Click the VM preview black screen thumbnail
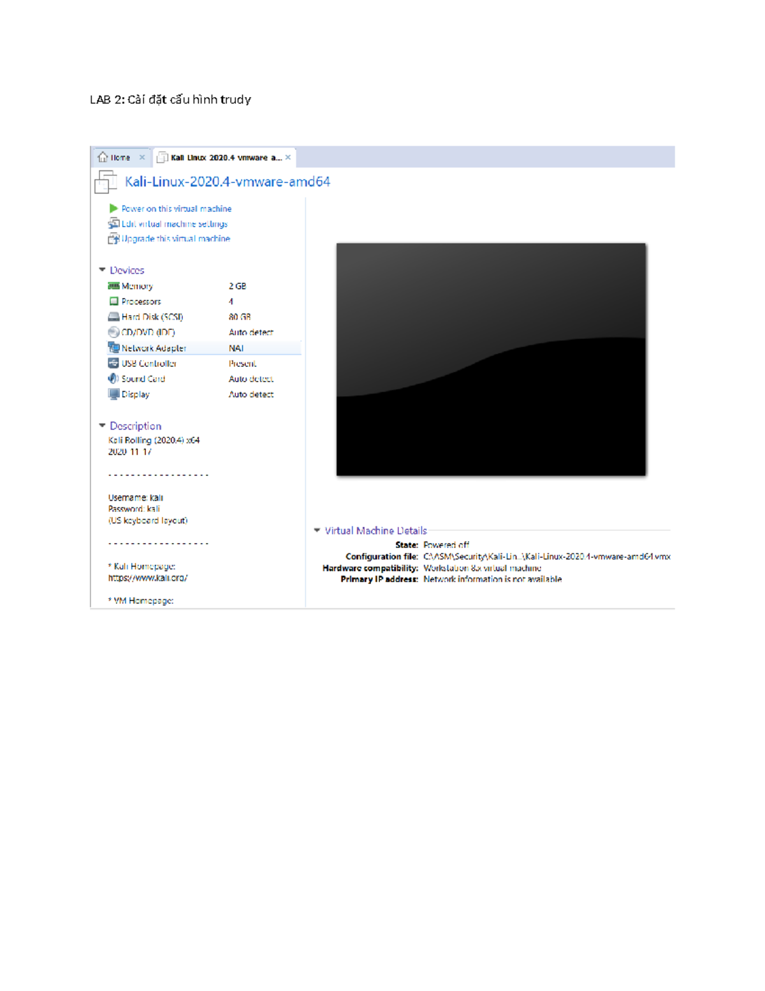 coord(491,359)
